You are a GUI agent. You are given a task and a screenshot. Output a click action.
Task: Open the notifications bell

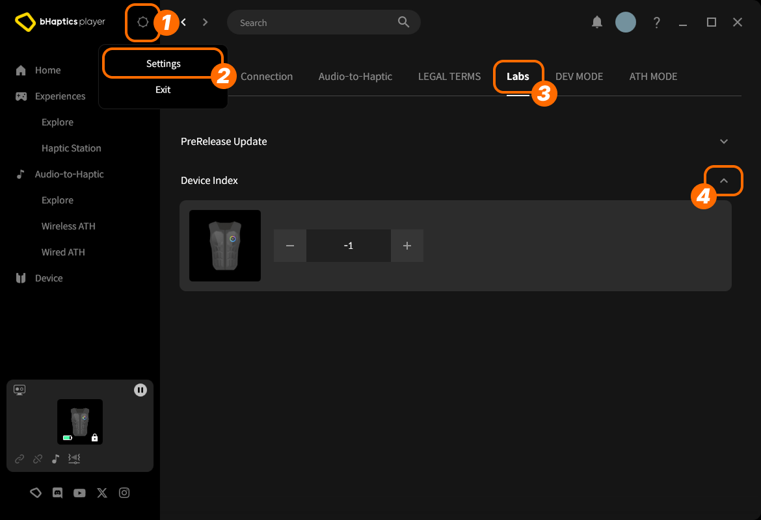pos(597,22)
